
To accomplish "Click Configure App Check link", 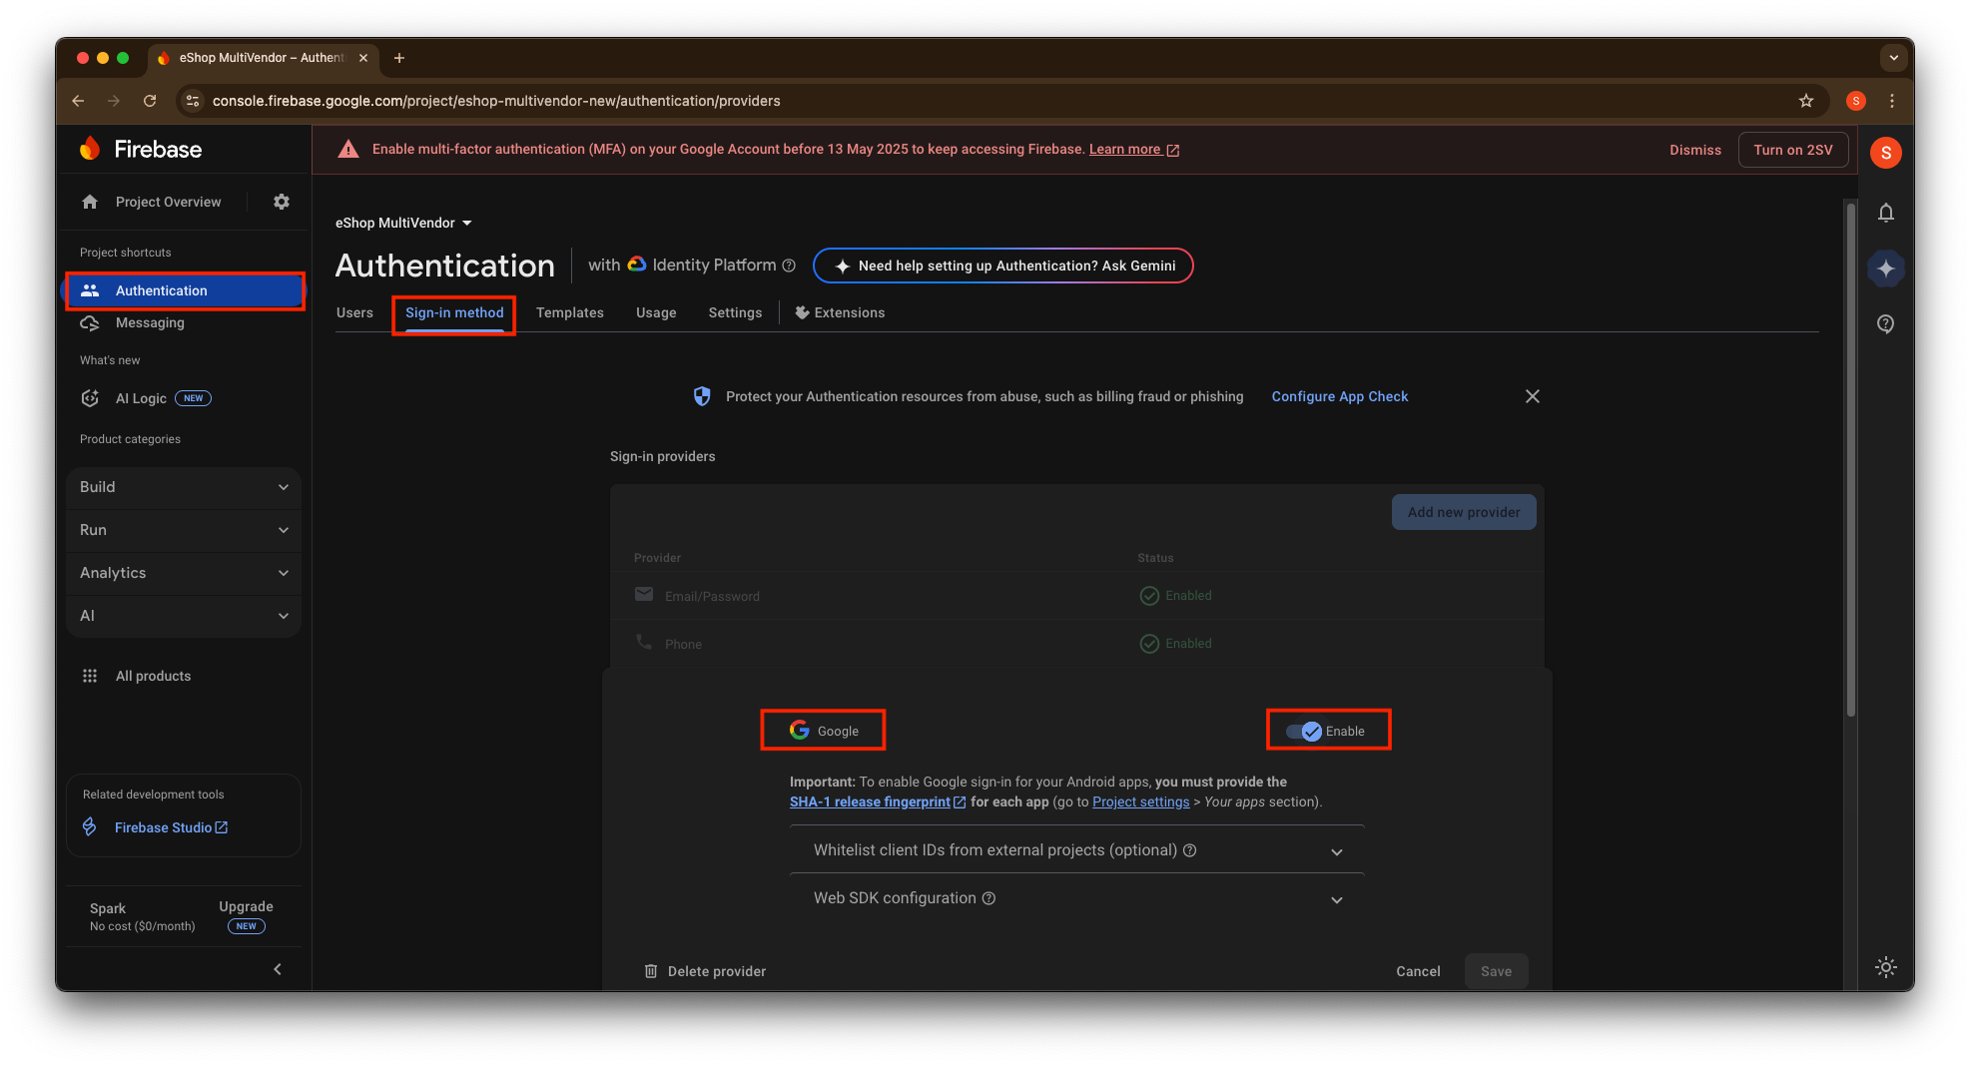I will pyautogui.click(x=1339, y=396).
